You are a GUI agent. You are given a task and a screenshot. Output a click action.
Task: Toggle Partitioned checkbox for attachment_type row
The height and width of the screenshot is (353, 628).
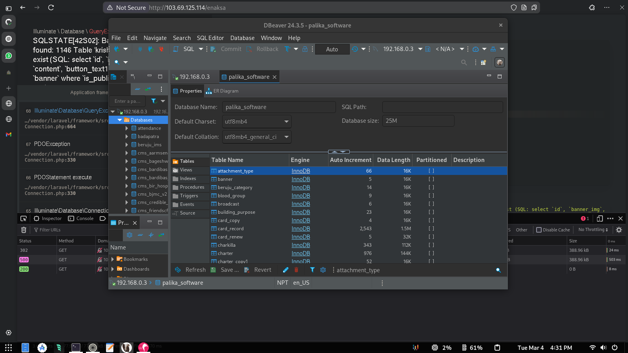tap(431, 171)
